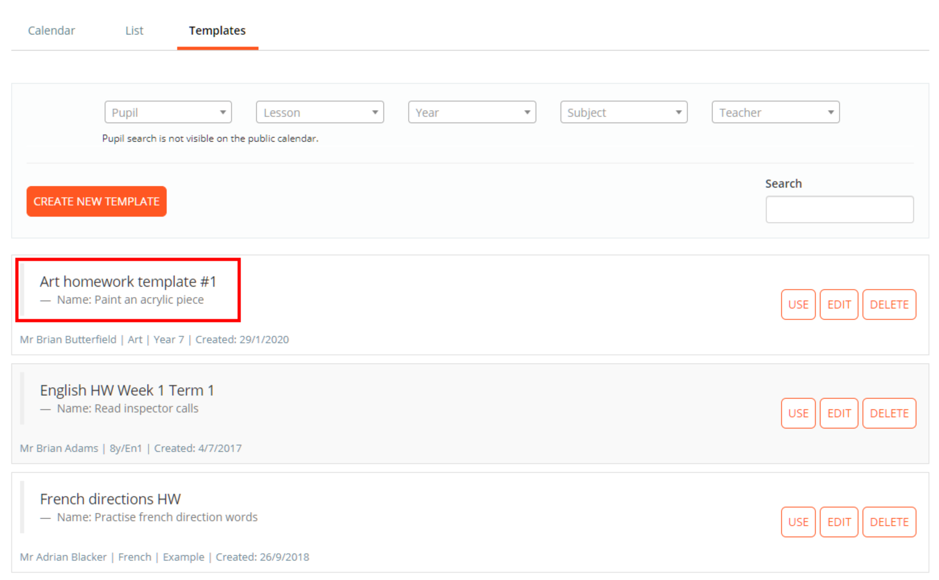
Task: Open the Teacher dropdown filter
Action: [x=776, y=112]
